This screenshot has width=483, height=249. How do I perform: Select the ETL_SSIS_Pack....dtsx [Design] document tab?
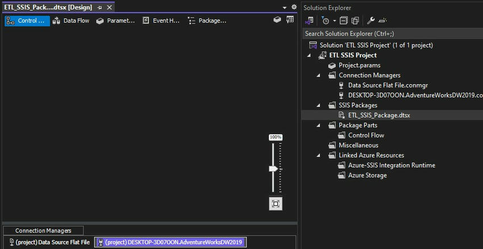[x=48, y=8]
